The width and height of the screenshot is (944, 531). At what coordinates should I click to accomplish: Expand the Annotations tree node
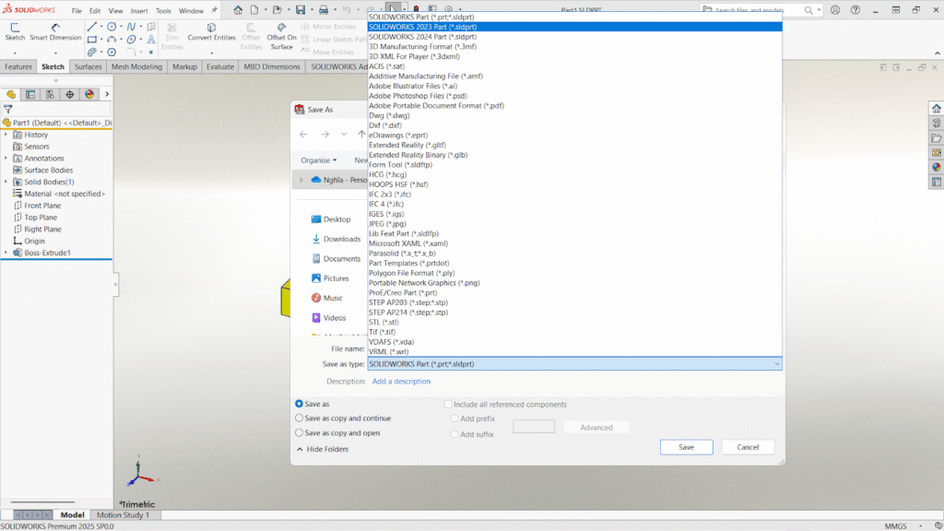coord(6,159)
